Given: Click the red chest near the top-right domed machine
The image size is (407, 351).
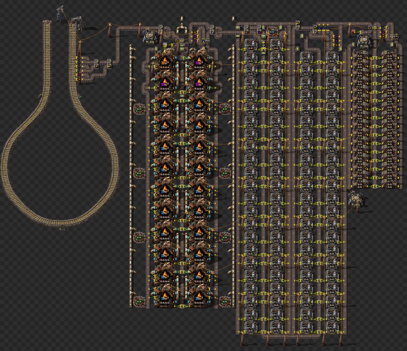Looking at the screenshot, I should point(354,32).
